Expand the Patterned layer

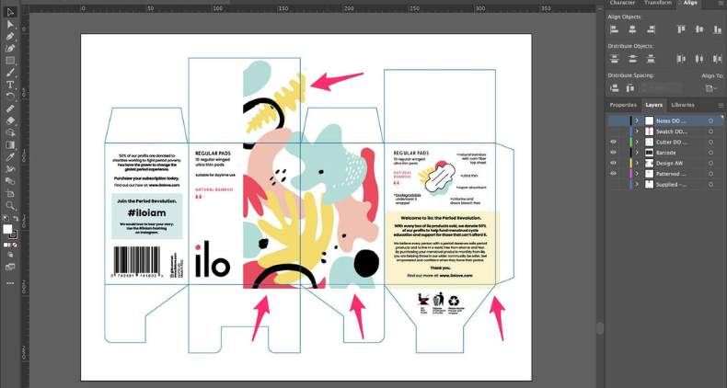coord(637,174)
